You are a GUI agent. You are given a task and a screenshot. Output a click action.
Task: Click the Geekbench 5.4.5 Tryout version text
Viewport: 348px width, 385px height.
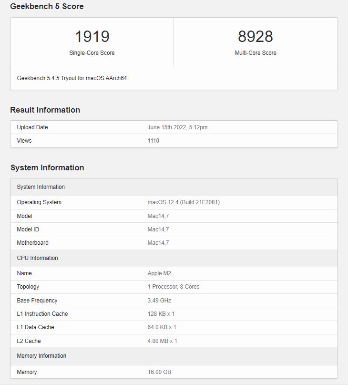(72, 78)
